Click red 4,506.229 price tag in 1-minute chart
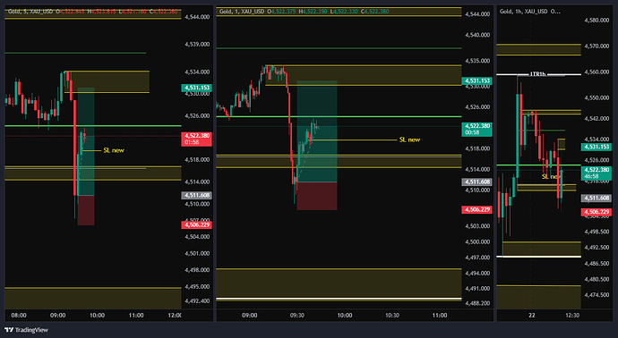Screen dimensions: 618x338 [x=476, y=210]
